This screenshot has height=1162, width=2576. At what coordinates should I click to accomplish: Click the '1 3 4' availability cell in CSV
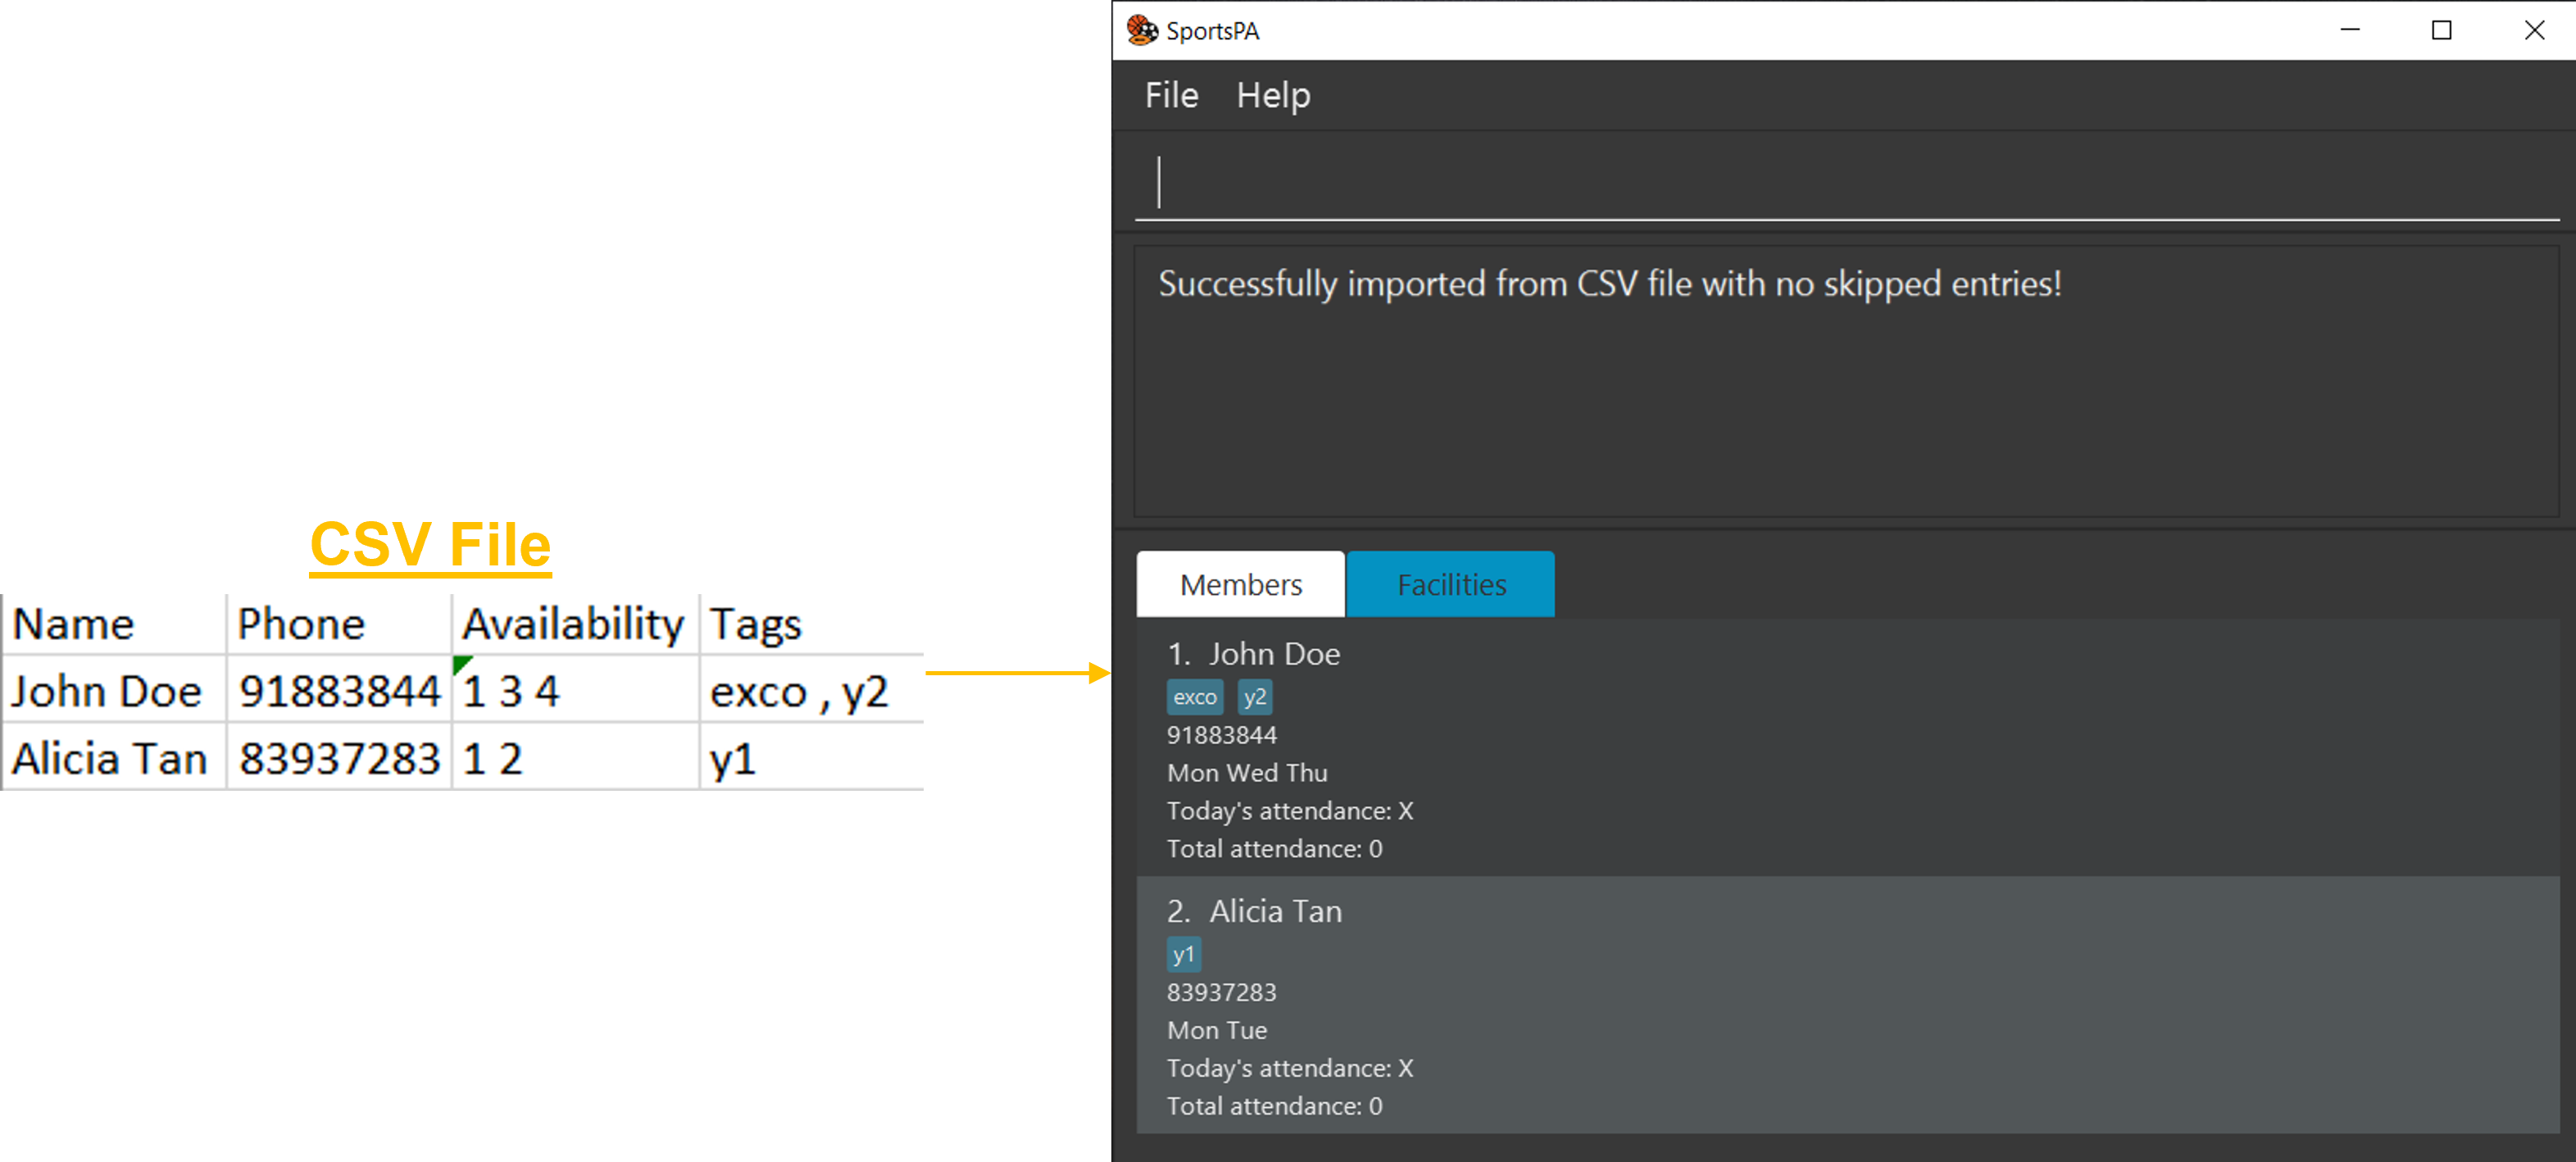point(576,690)
